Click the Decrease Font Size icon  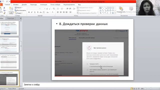tap(50, 9)
